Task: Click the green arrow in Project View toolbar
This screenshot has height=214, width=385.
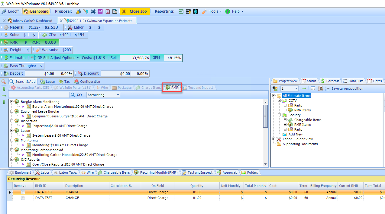Action: pyautogui.click(x=304, y=88)
